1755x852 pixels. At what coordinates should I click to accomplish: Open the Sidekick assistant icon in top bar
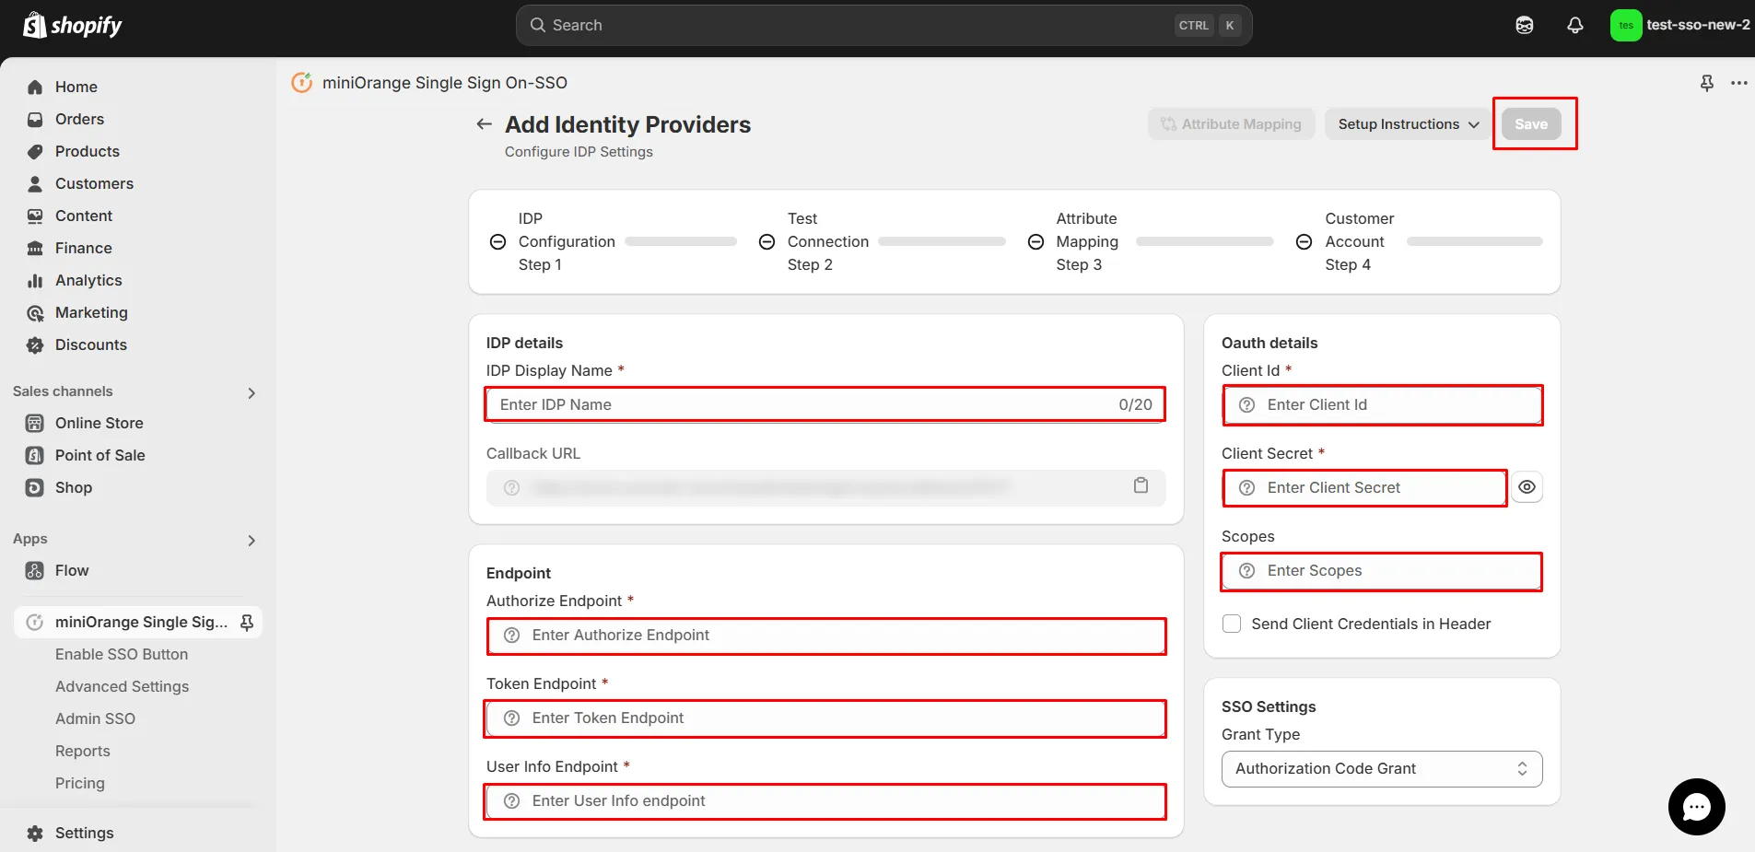[1525, 25]
